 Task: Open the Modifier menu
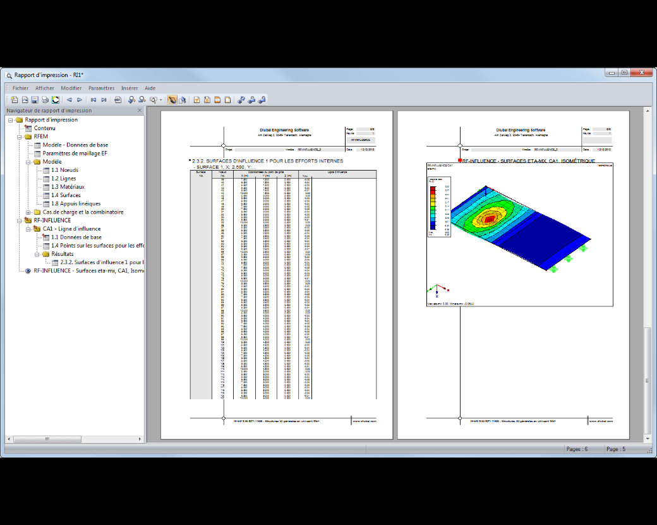(71, 88)
